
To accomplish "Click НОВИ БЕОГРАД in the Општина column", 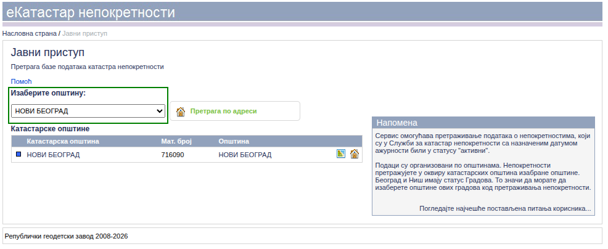I will tap(245, 155).
